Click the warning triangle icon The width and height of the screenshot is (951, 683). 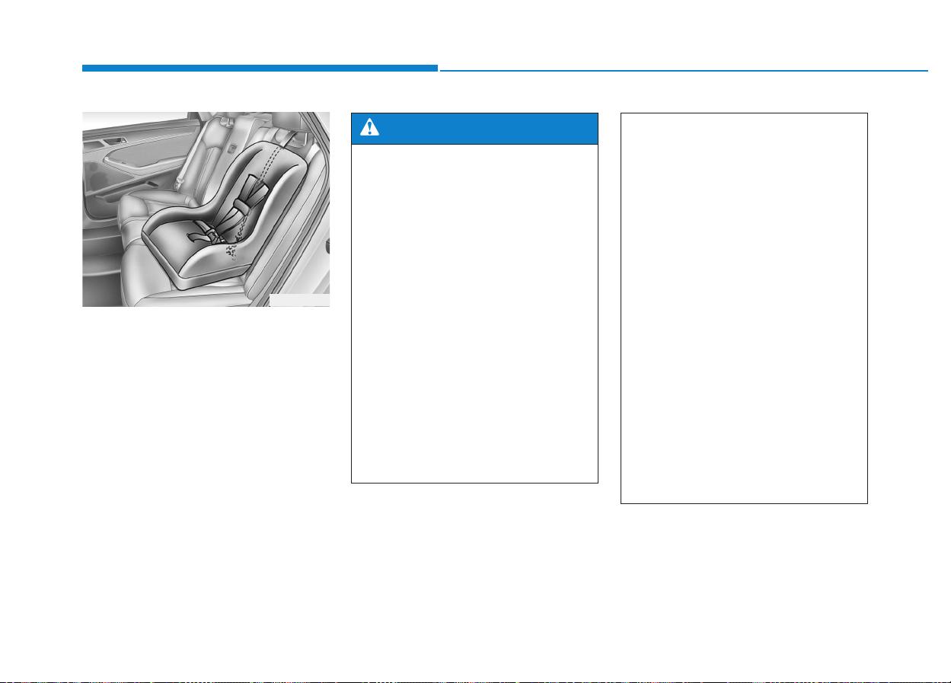[x=369, y=129]
